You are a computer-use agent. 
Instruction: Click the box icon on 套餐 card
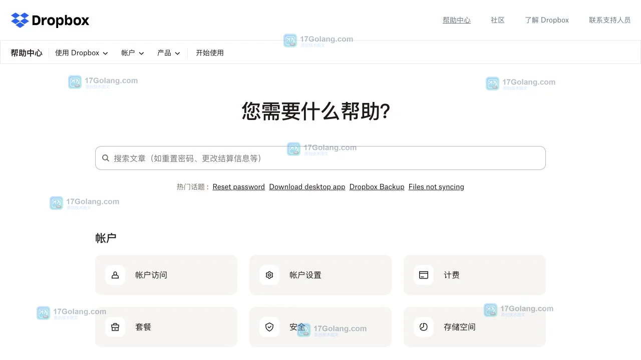(x=115, y=327)
